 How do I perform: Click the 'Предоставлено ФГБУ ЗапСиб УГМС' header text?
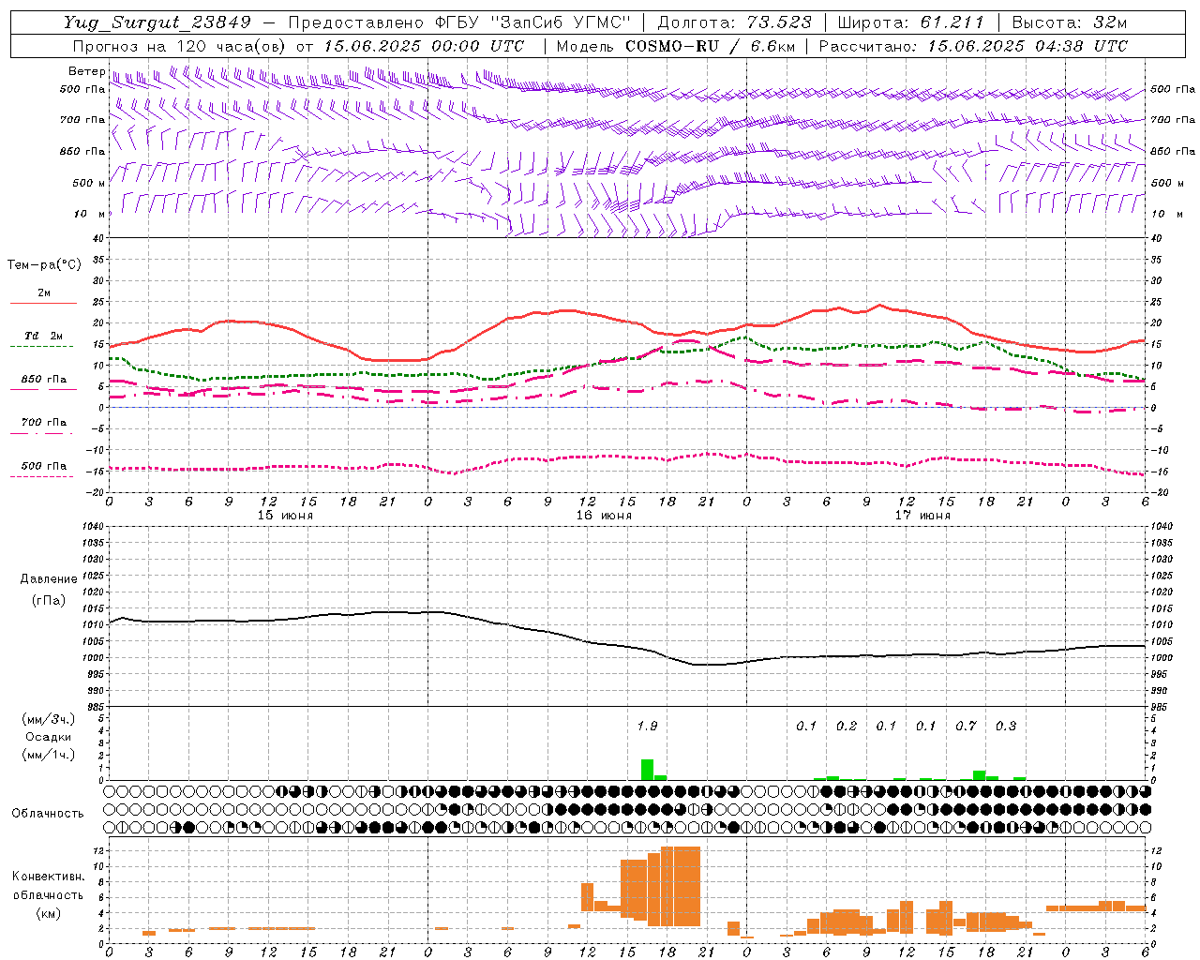click(459, 22)
